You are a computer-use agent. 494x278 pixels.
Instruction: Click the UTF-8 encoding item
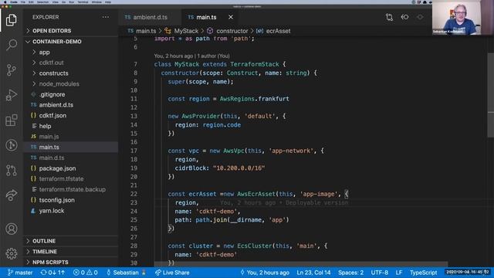pyautogui.click(x=379, y=273)
